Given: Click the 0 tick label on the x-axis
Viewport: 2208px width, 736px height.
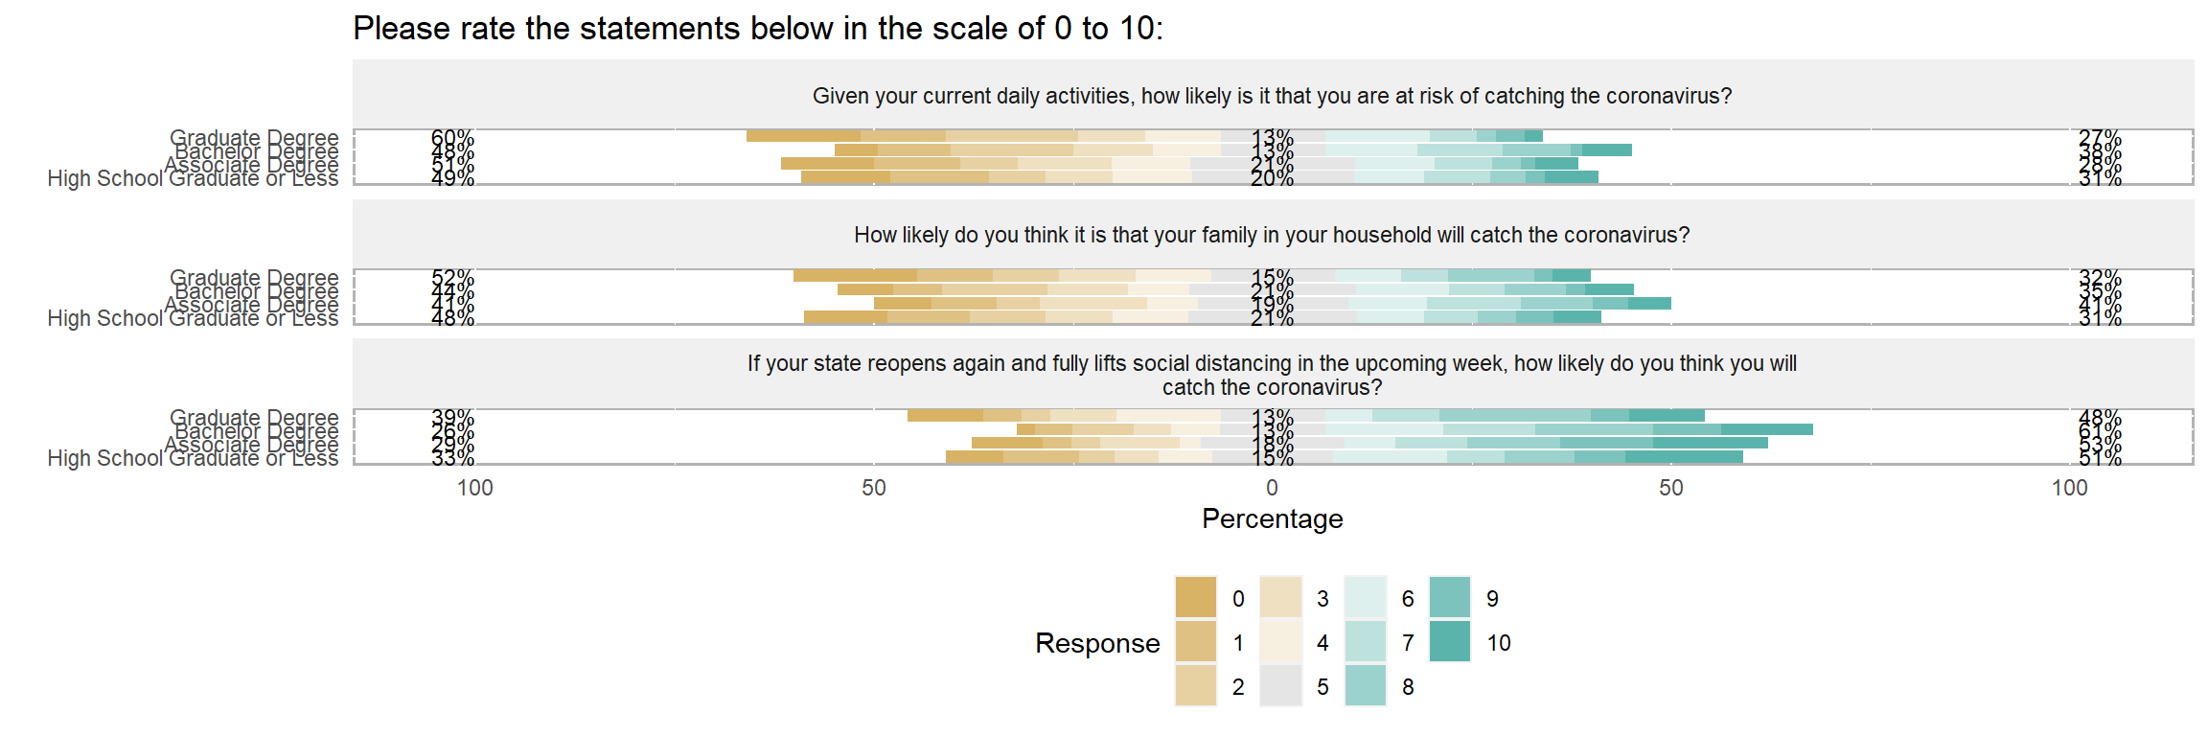Looking at the screenshot, I should click(1272, 488).
